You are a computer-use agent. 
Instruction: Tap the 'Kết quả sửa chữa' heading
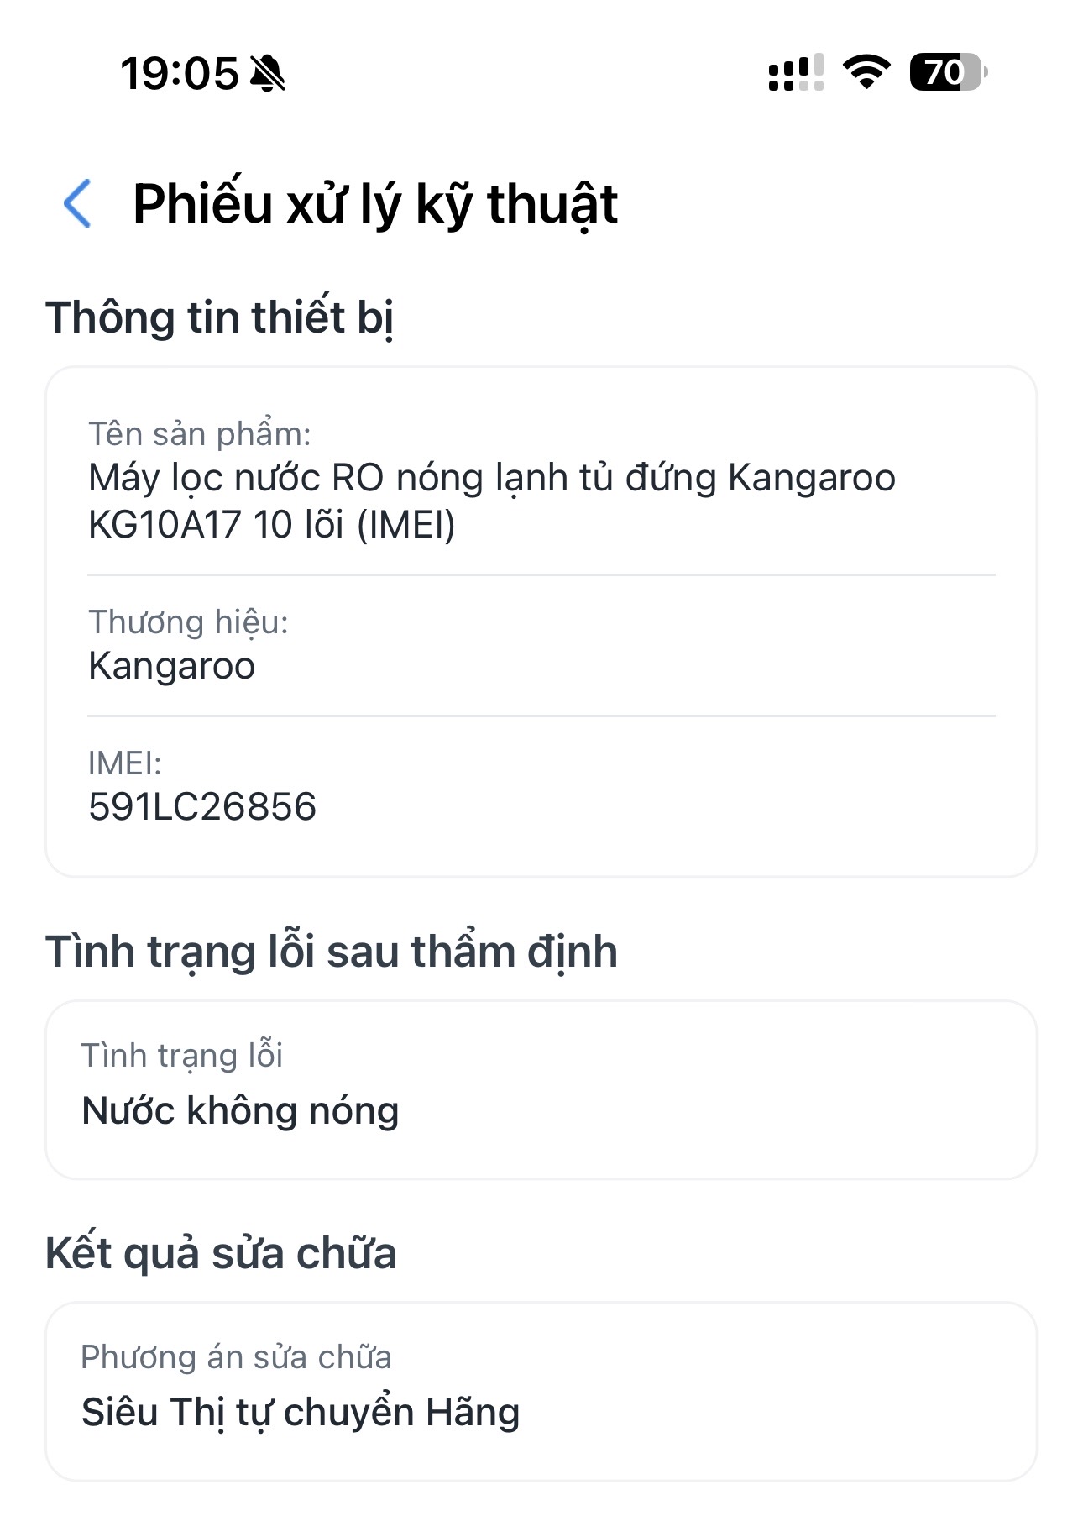point(221,1253)
